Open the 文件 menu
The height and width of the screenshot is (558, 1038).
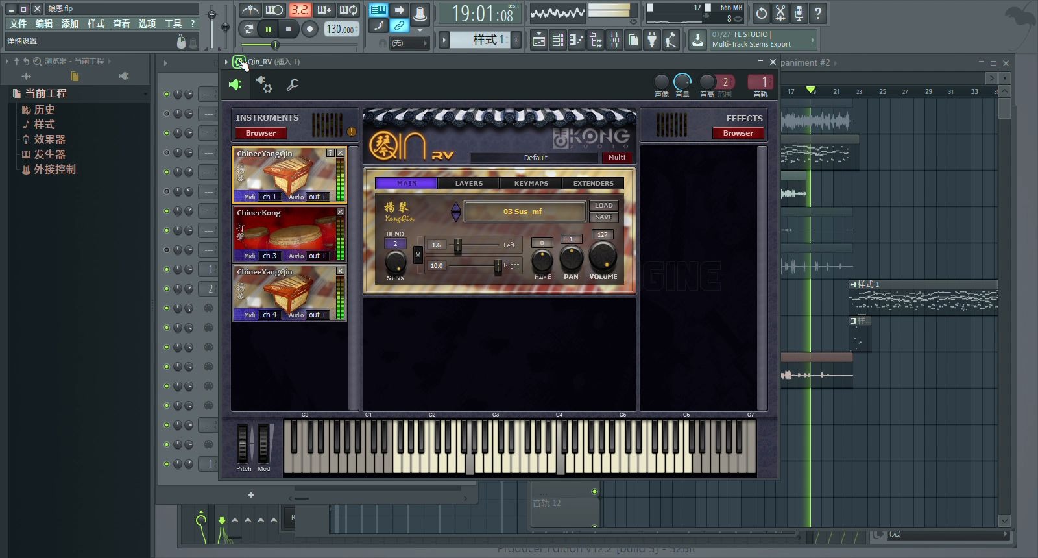click(x=18, y=23)
